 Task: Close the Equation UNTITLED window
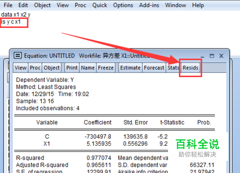(x=221, y=56)
